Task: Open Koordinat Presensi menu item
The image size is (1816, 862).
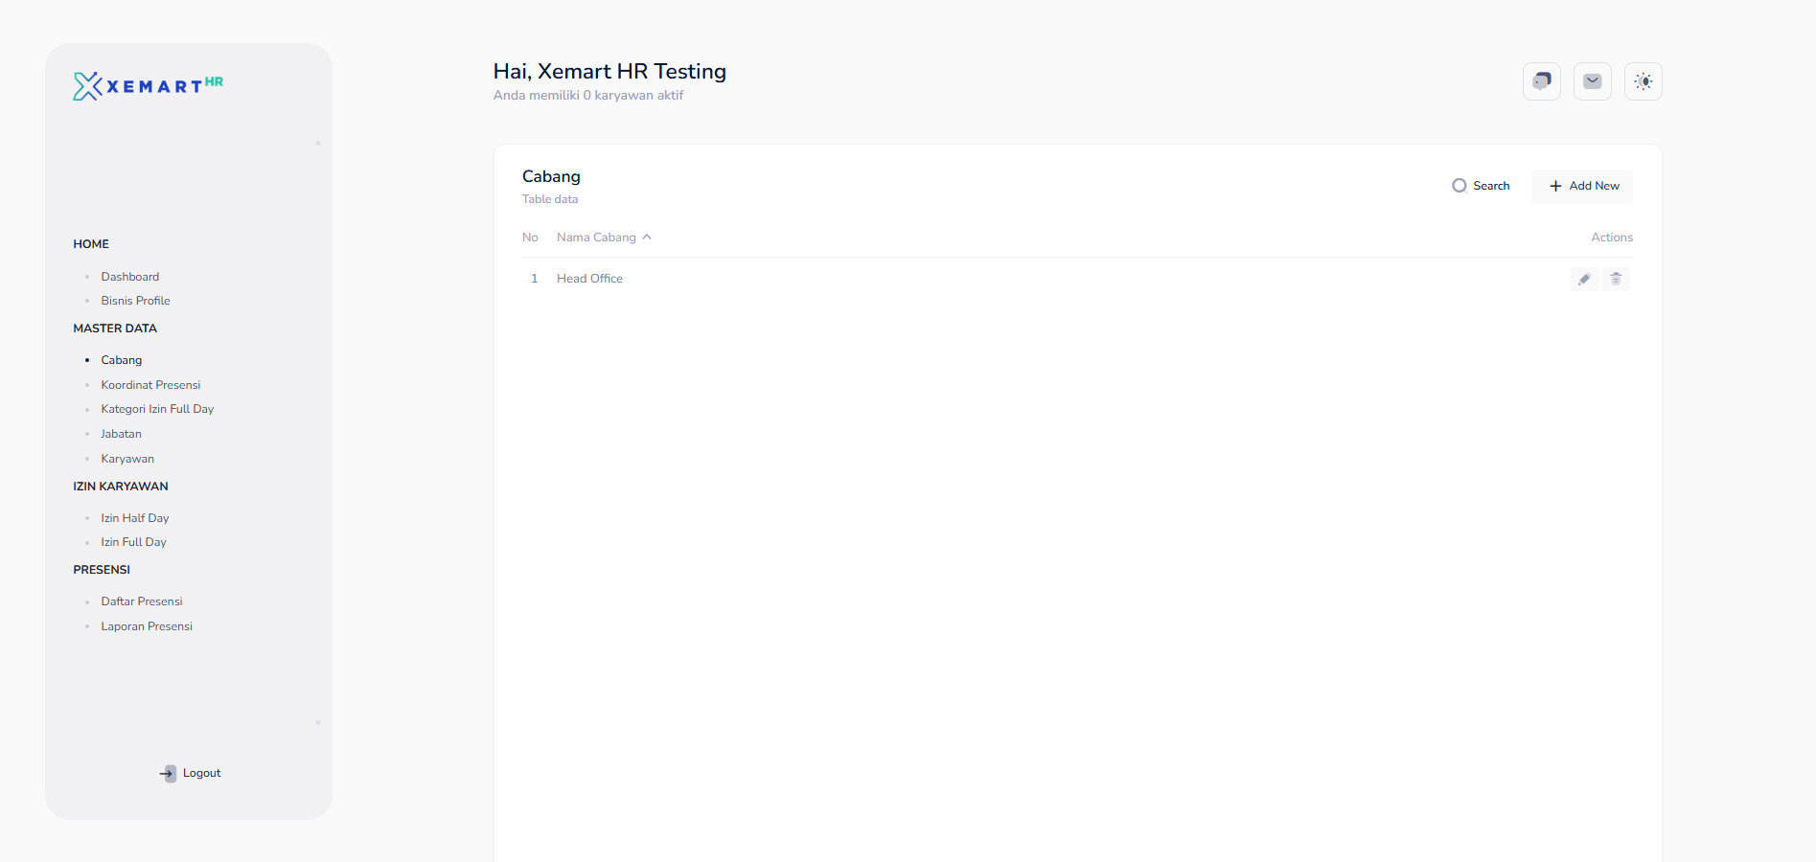Action: (150, 385)
